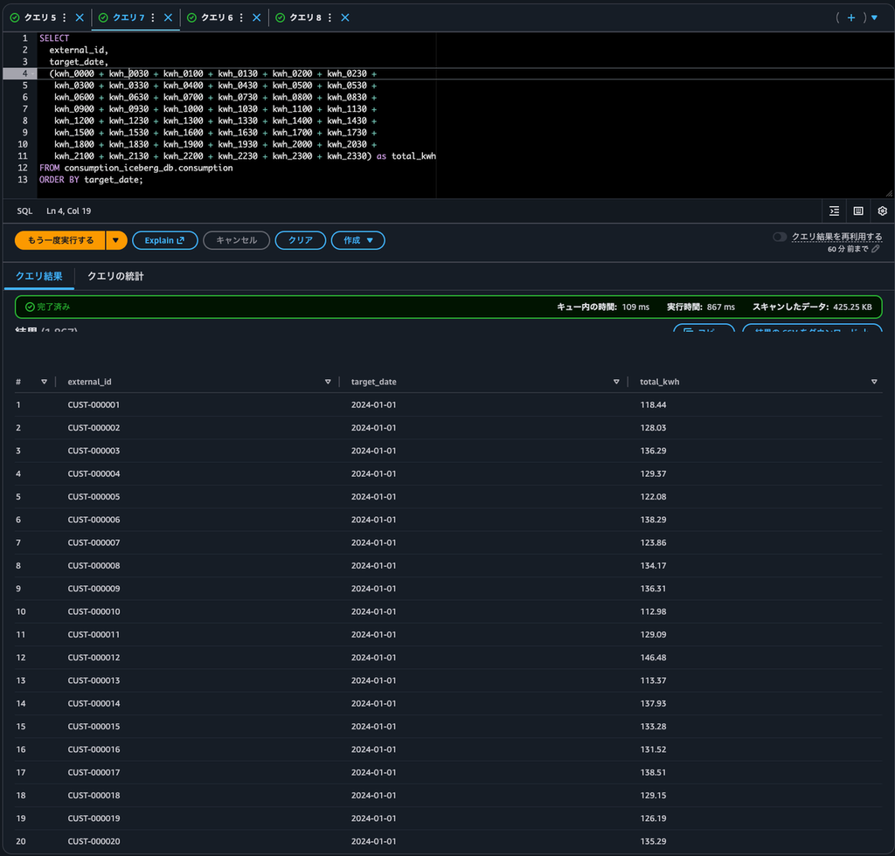Format the SQL query with indent icon
The height and width of the screenshot is (856, 895).
[835, 211]
